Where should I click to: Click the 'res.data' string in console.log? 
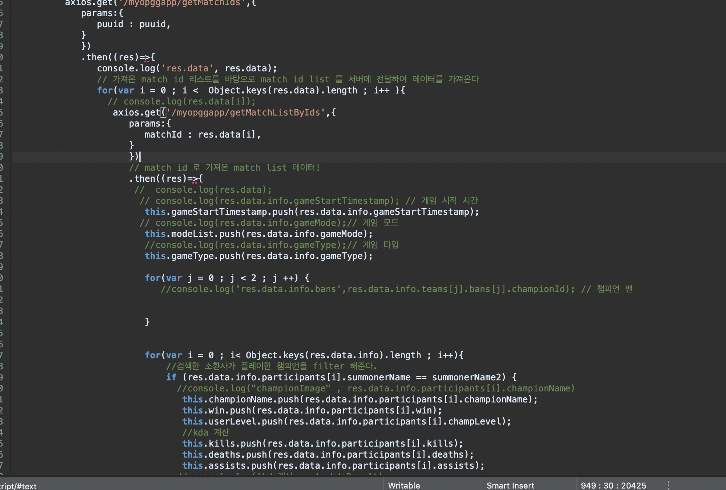click(x=187, y=68)
